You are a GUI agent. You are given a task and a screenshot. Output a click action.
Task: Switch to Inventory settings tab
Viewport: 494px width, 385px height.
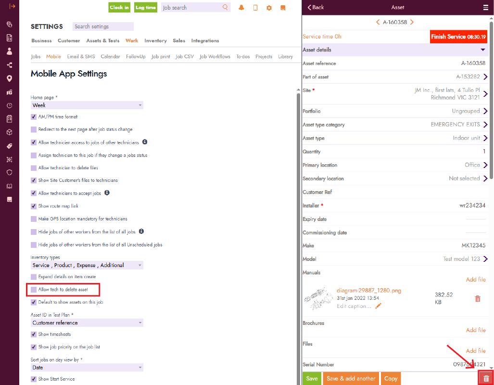click(x=155, y=41)
